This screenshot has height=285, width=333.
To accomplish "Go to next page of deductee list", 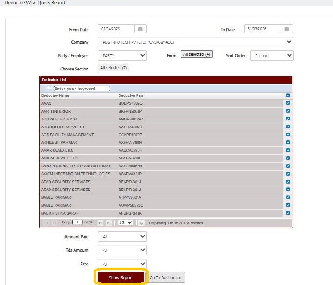I will pos(101,223).
